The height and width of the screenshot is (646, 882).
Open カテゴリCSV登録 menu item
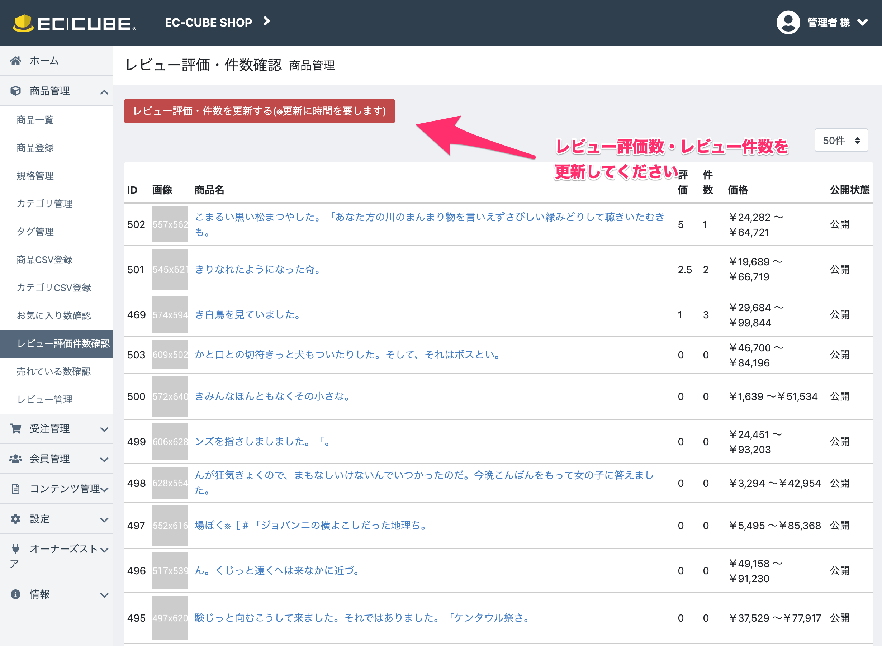[56, 288]
